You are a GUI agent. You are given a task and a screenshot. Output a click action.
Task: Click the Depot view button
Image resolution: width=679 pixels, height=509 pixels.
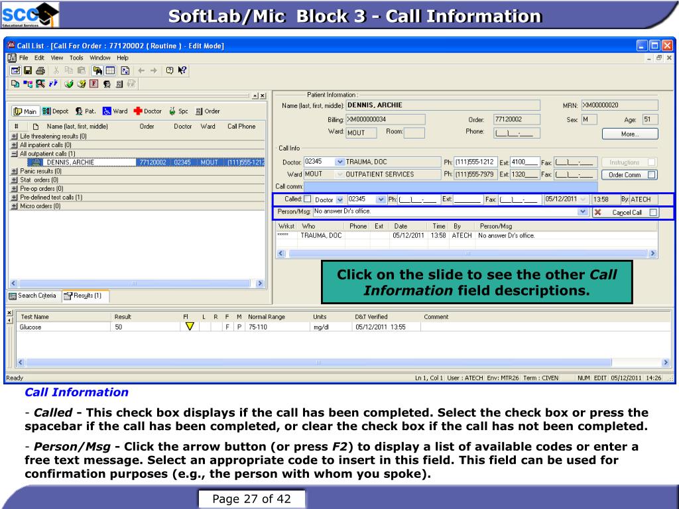(56, 111)
